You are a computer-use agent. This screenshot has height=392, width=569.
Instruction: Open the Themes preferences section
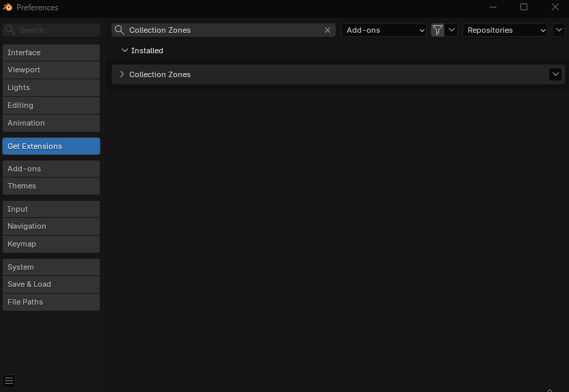click(x=51, y=186)
